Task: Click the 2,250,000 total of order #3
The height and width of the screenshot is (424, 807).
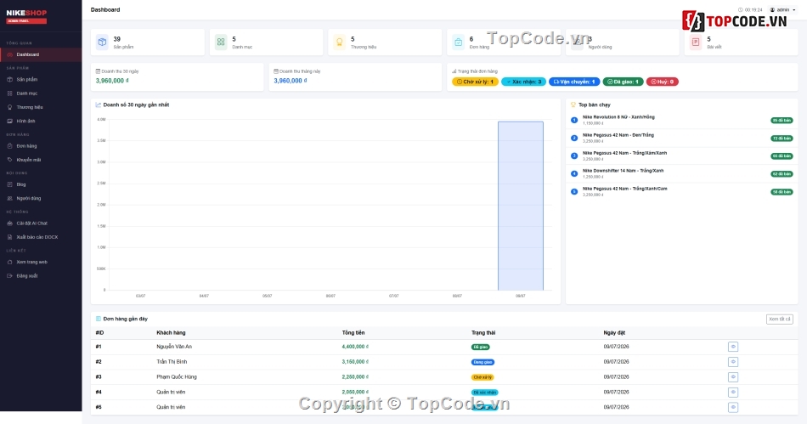Action: 355,377
